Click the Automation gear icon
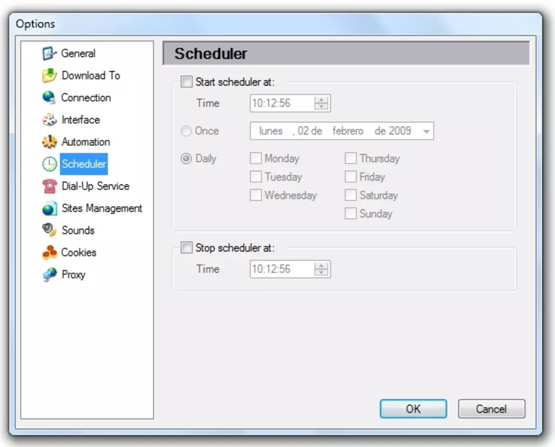This screenshot has height=447, width=555. 49,142
